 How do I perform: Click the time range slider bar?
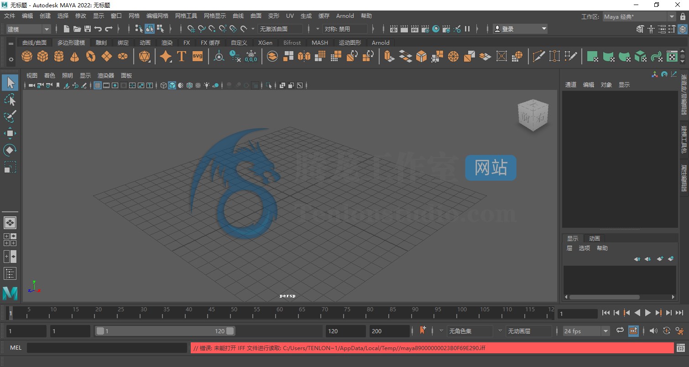tap(164, 331)
